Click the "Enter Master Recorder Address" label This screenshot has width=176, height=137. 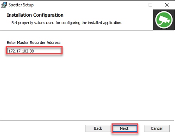click(34, 43)
